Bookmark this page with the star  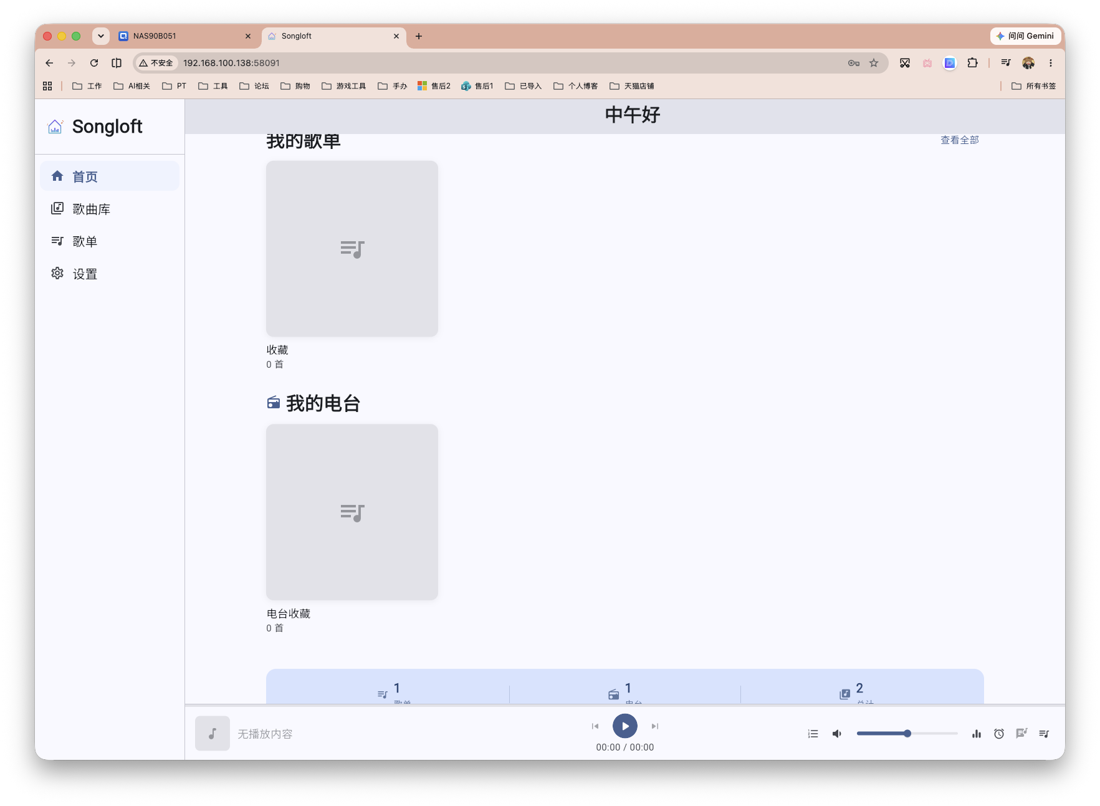coord(874,63)
